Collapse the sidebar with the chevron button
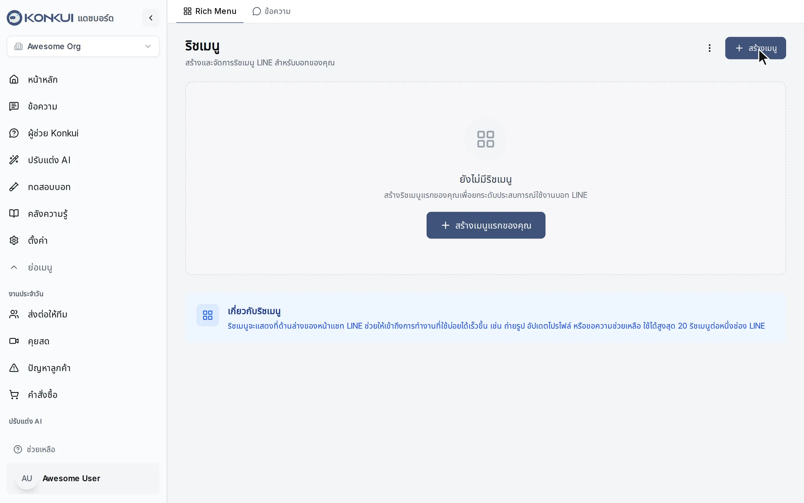This screenshot has height=503, width=804. click(151, 18)
